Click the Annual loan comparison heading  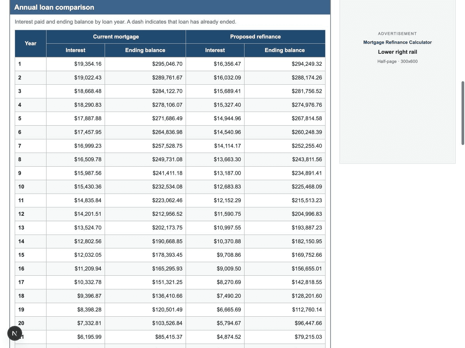pos(54,7)
